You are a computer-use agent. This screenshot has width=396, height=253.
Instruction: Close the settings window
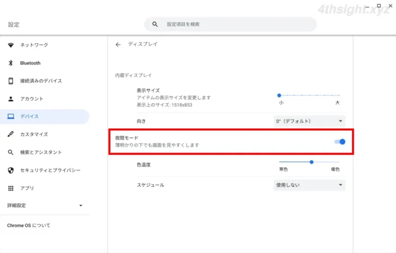point(391,5)
